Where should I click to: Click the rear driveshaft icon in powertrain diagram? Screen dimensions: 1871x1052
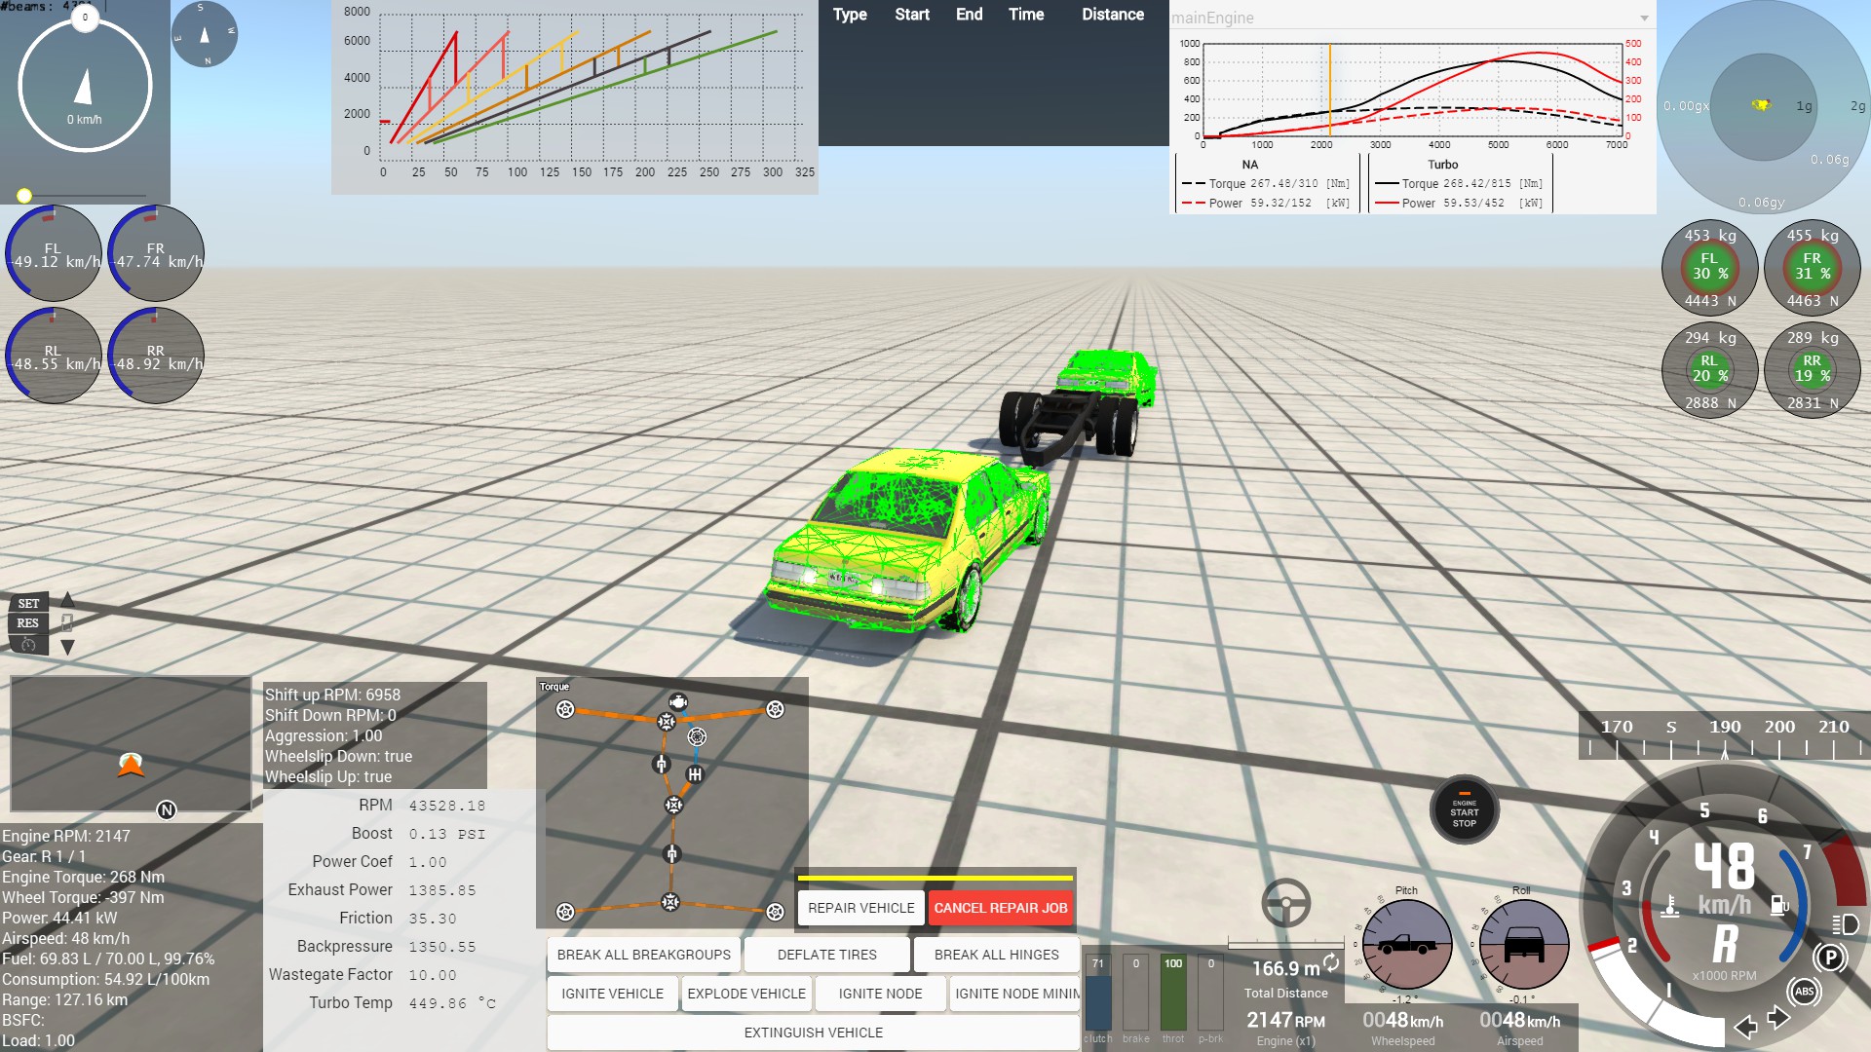[671, 854]
